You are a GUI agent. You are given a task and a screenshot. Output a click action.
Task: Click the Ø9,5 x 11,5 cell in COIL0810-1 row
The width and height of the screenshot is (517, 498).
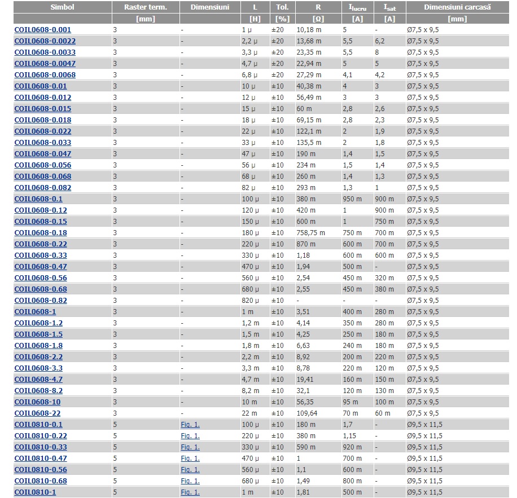[457, 492]
